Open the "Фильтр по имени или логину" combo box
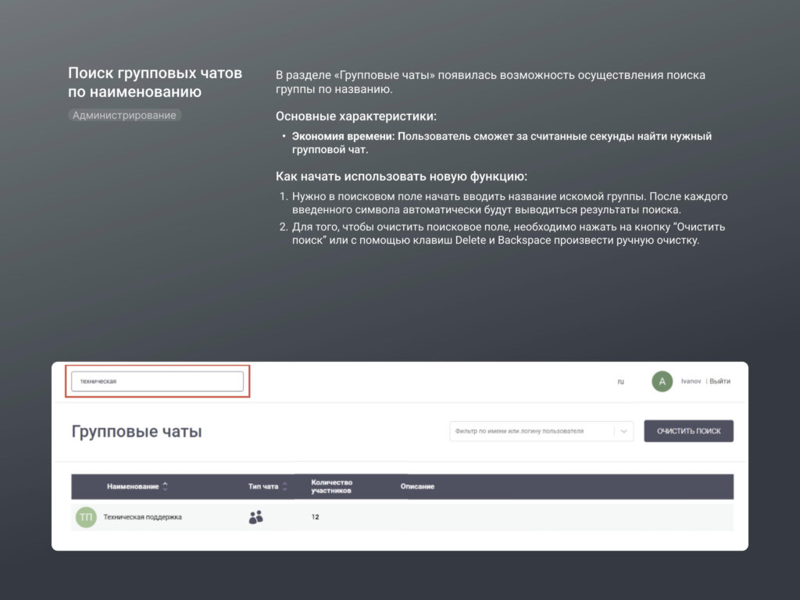This screenshot has height=600, width=800. tap(532, 431)
